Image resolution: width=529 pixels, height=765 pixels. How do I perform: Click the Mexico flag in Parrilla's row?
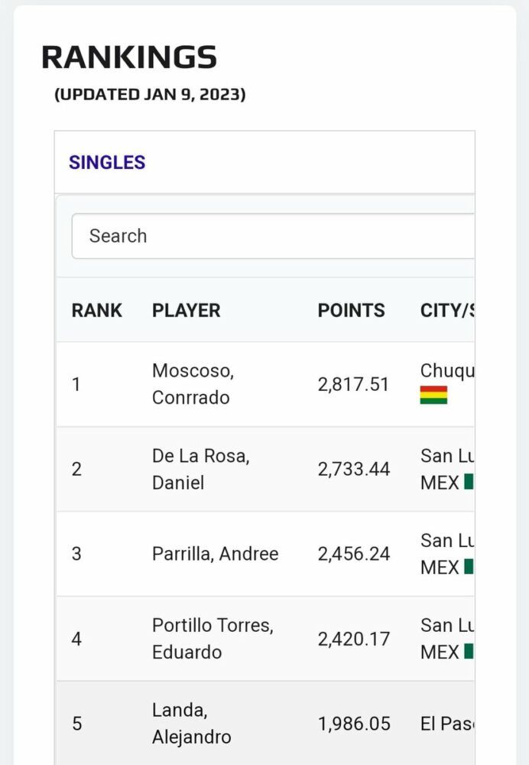pos(469,567)
